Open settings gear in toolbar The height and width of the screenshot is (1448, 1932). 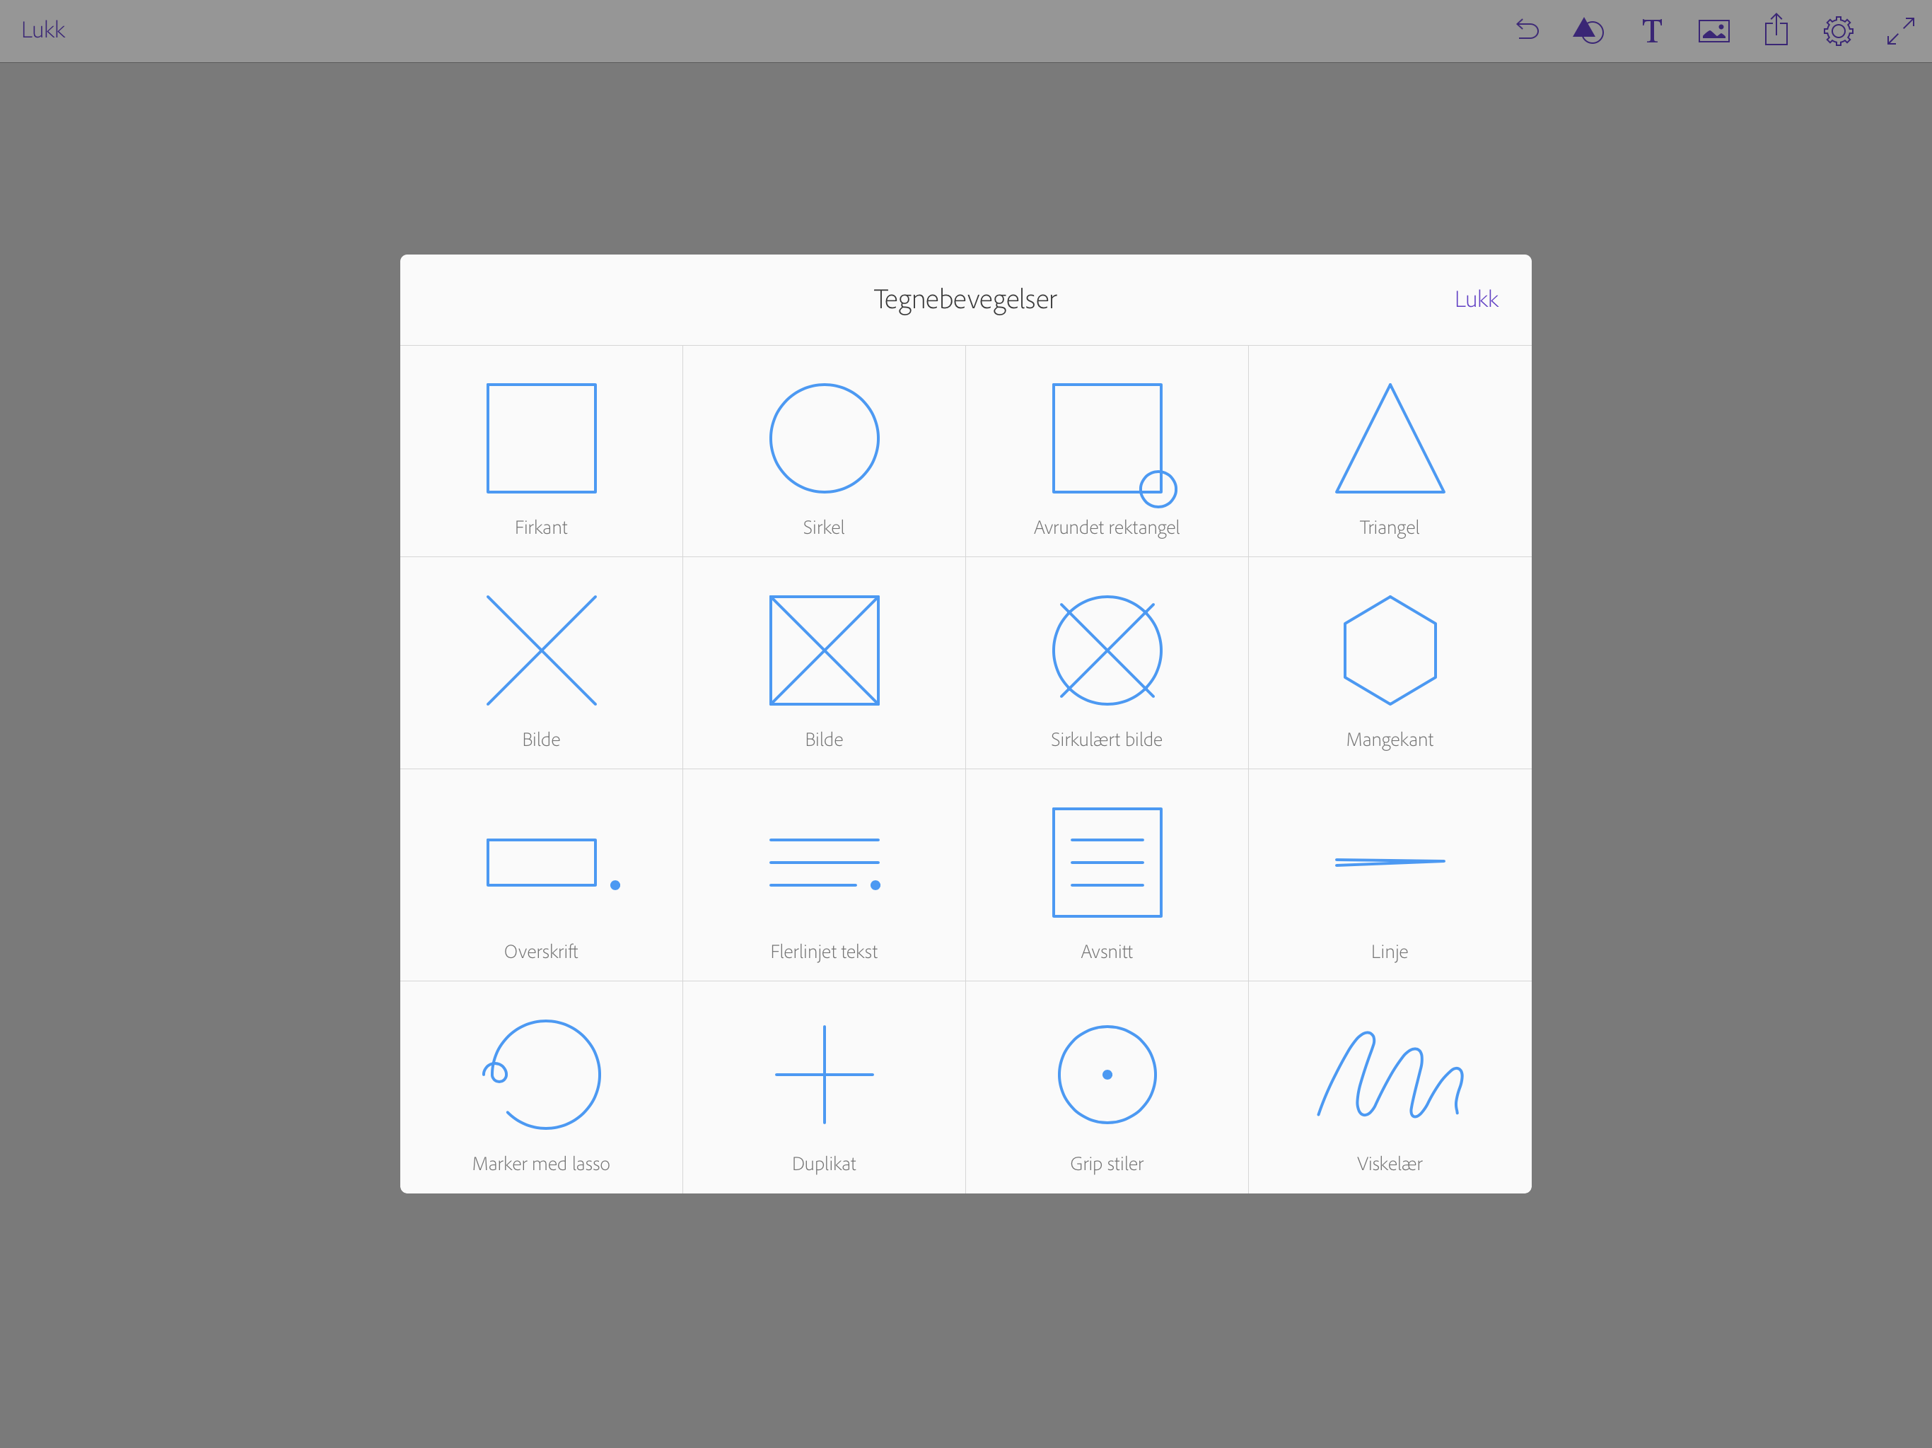click(1838, 30)
